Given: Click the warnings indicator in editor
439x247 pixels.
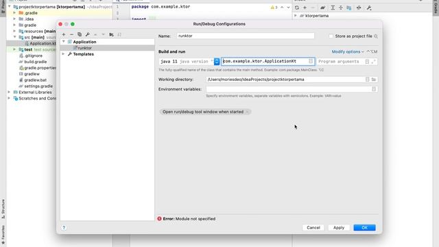Looking at the screenshot, I should tap(274, 8).
